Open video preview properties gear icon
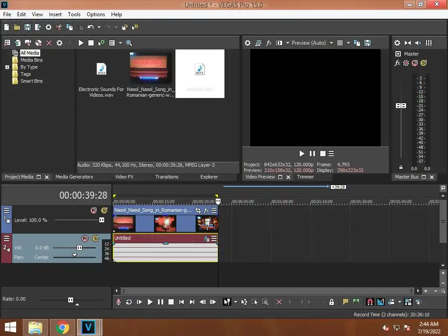448x336 pixels. coord(248,43)
